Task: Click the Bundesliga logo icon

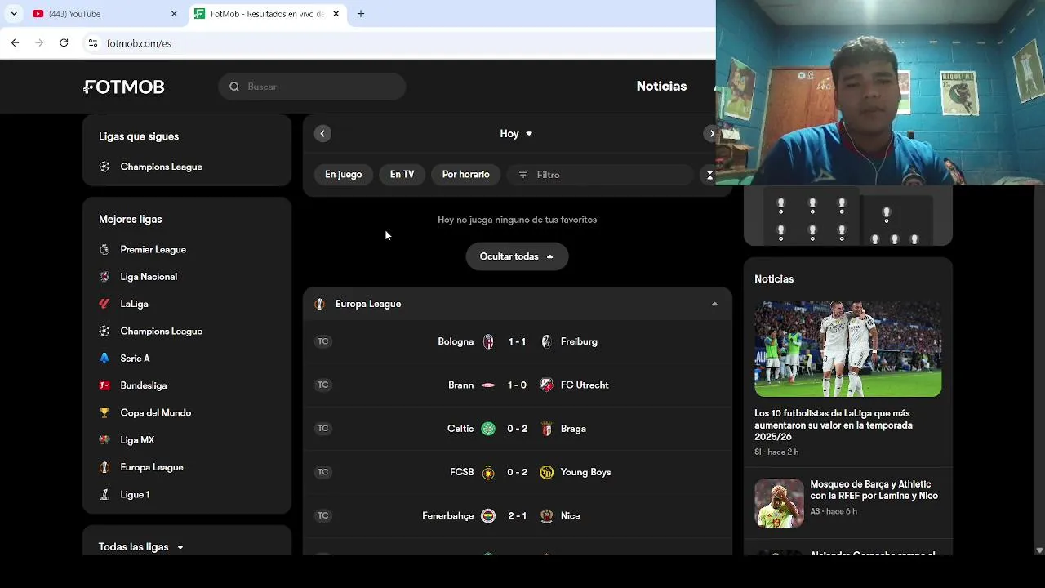Action: click(104, 385)
